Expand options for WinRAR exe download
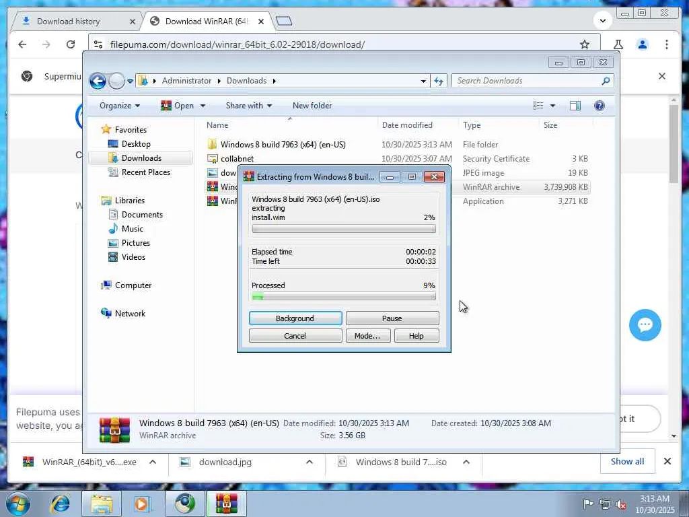The height and width of the screenshot is (517, 689). [153, 462]
